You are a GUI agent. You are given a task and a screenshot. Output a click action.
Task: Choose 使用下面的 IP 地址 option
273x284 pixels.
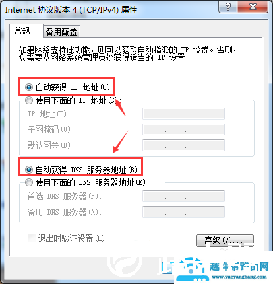click(x=29, y=100)
